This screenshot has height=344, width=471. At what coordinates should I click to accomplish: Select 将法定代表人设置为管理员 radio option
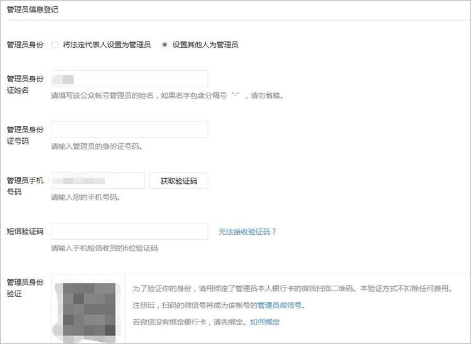(x=55, y=45)
